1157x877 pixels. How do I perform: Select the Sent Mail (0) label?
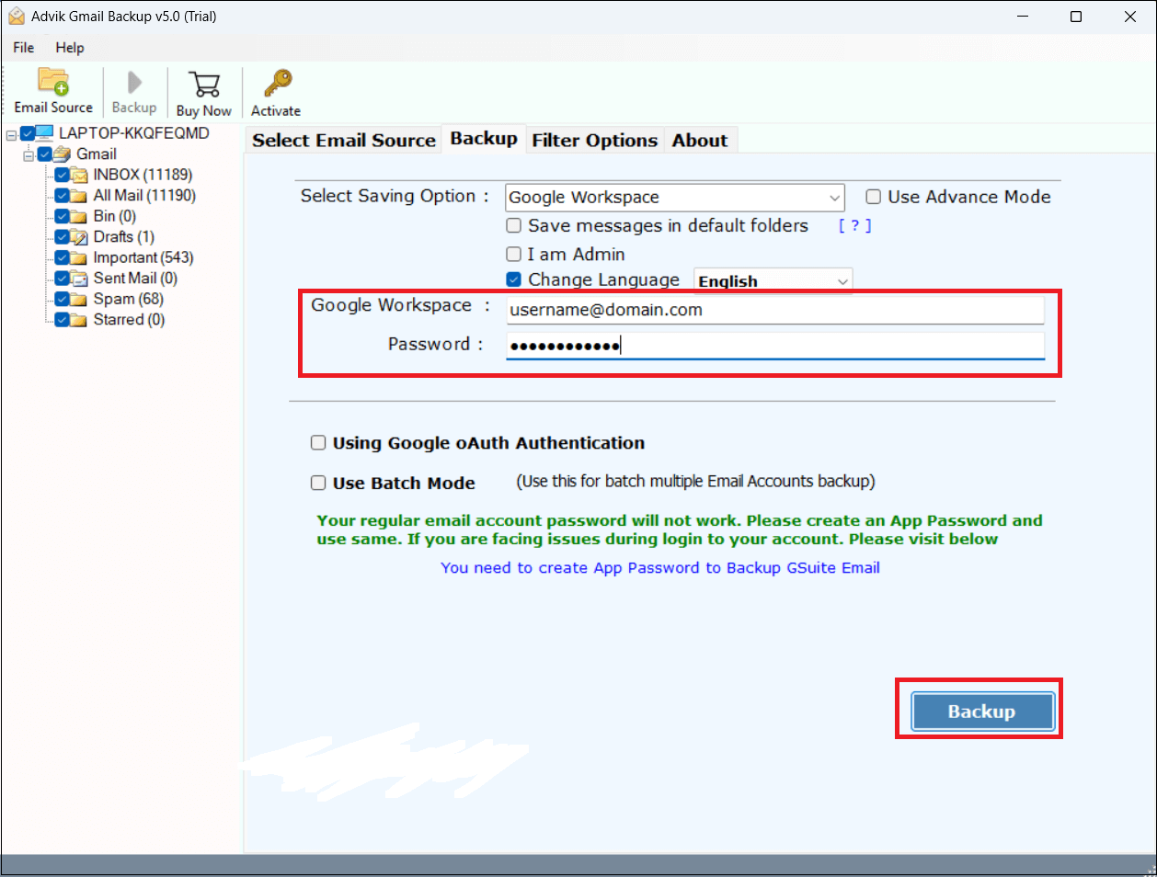pos(135,279)
